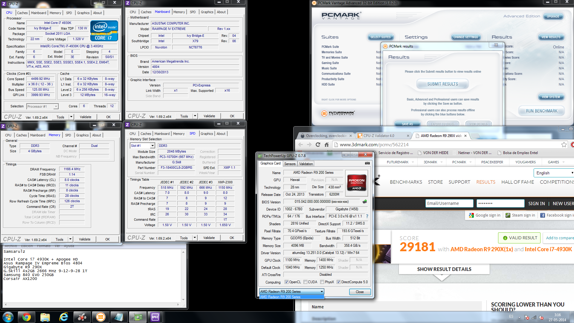Click the muted speaker volume tray icon
The height and width of the screenshot is (323, 574).
point(541,317)
